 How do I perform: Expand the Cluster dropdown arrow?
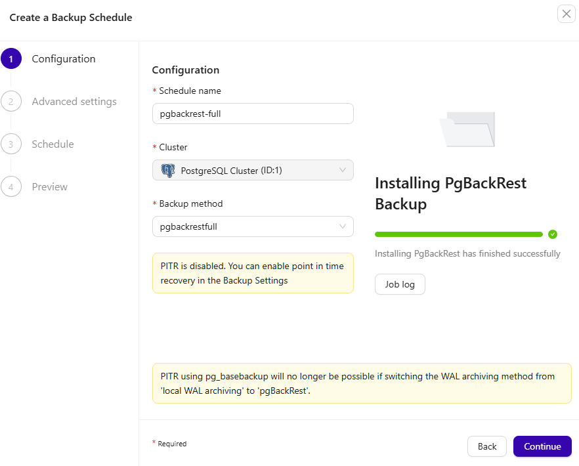point(343,171)
